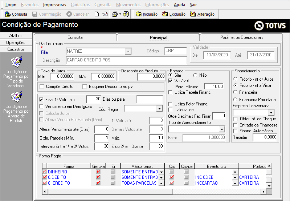Click the Alteração toolbar icon

coord(193,14)
